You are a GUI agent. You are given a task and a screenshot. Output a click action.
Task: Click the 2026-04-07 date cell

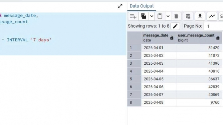click(x=158, y=94)
